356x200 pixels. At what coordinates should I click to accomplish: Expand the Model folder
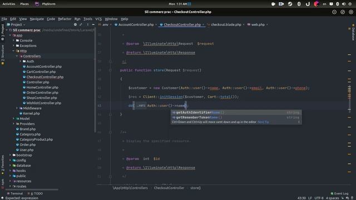[x=13, y=118]
